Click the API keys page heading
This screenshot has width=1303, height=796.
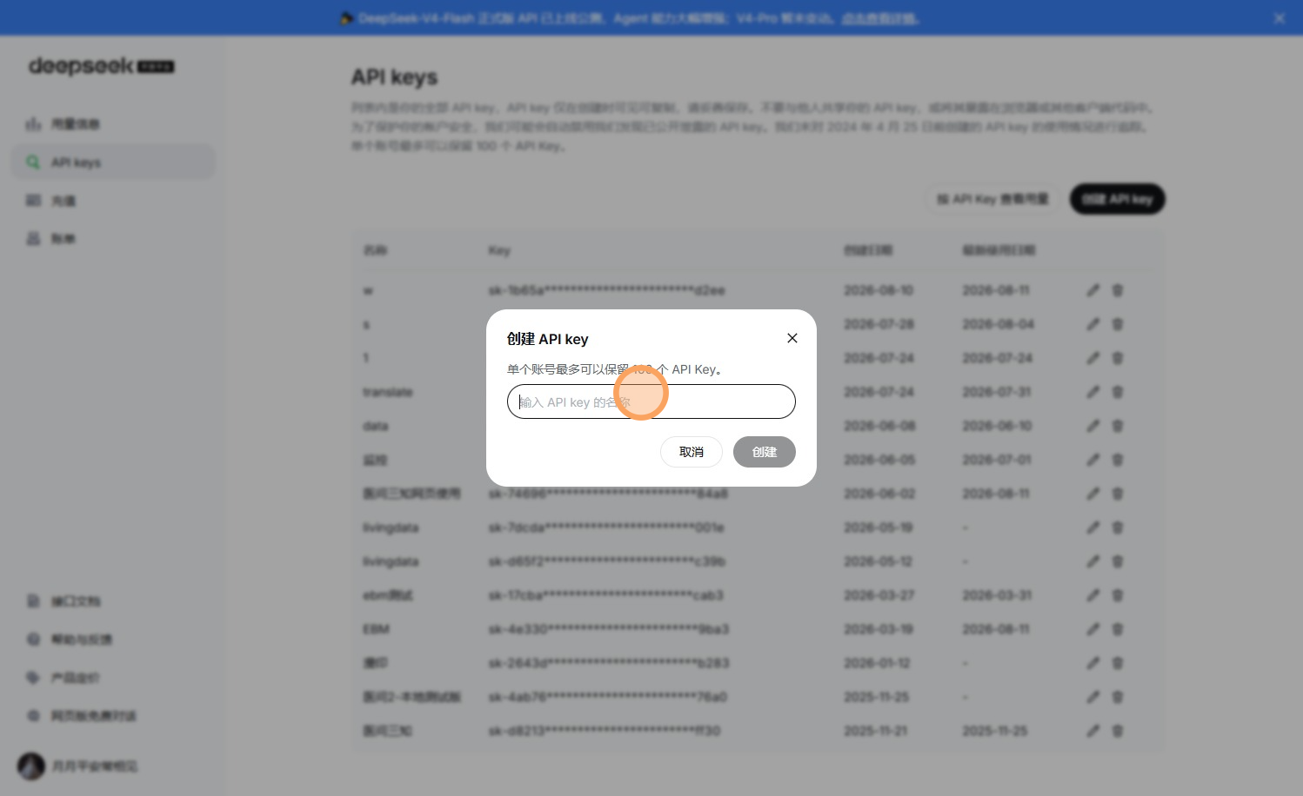(x=394, y=77)
